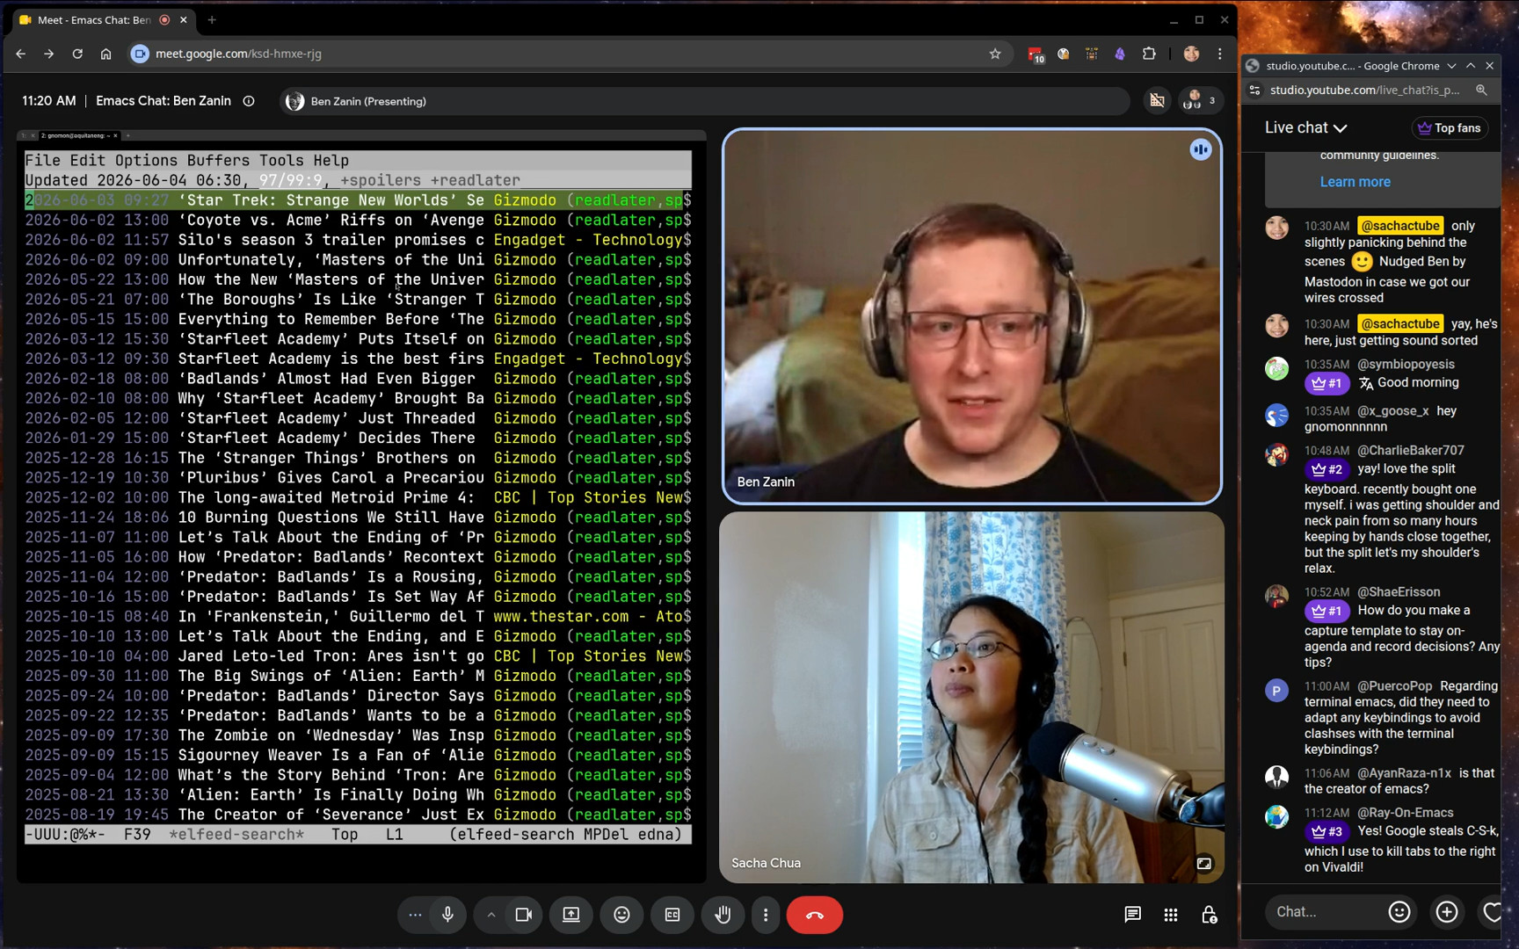The image size is (1519, 949).
Task: Open meeting details info icon
Action: coord(249,101)
